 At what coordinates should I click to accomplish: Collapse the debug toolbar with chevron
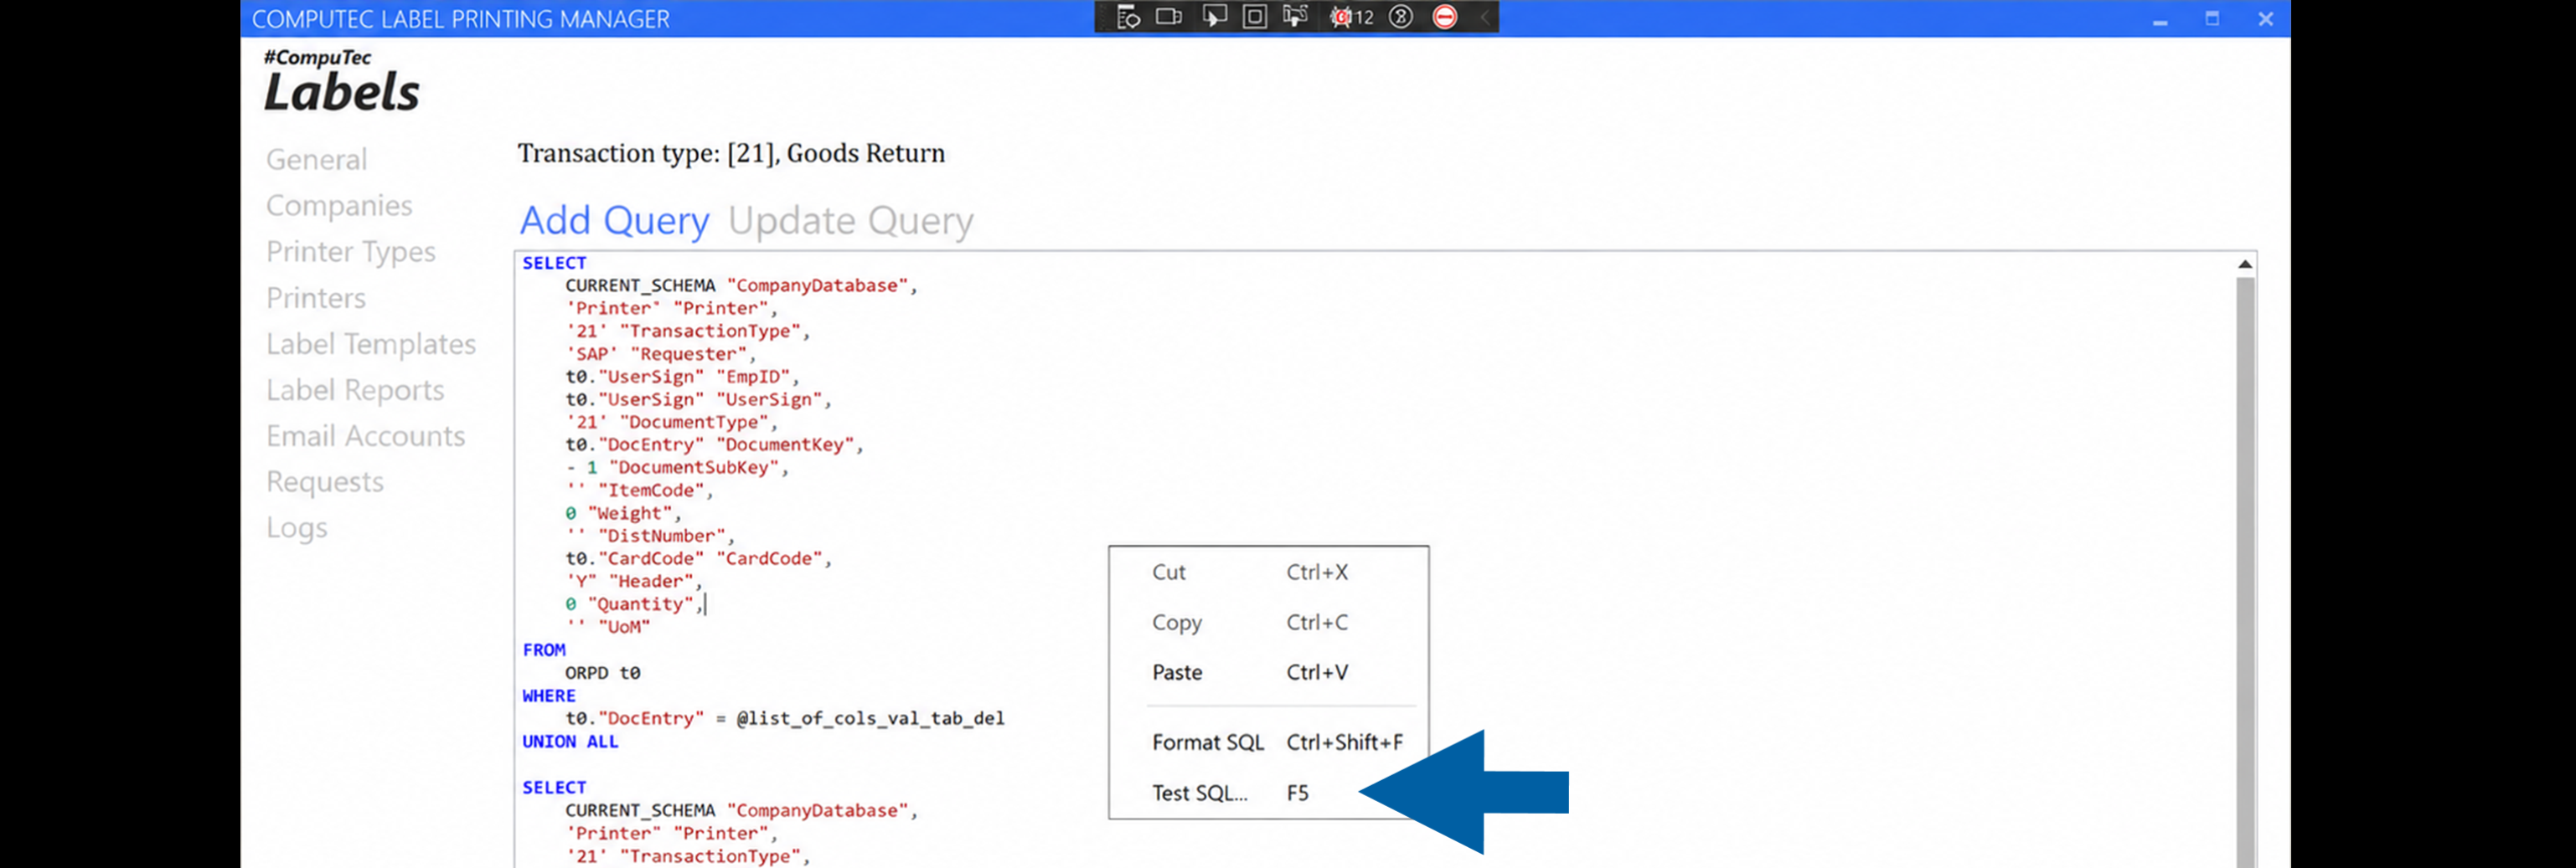point(1485,17)
